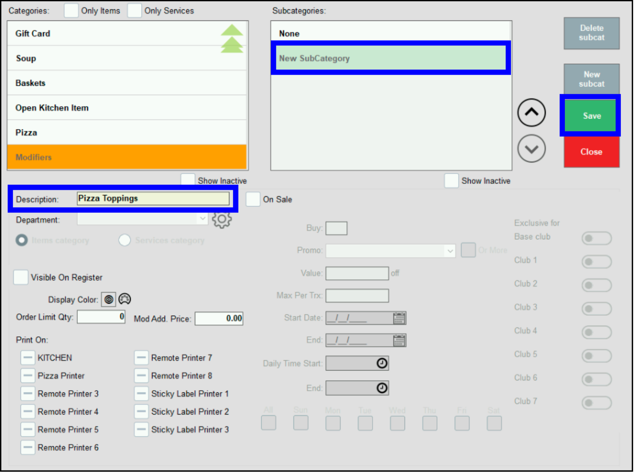Click the promo Value field
The image size is (634, 473).
pyautogui.click(x=357, y=273)
